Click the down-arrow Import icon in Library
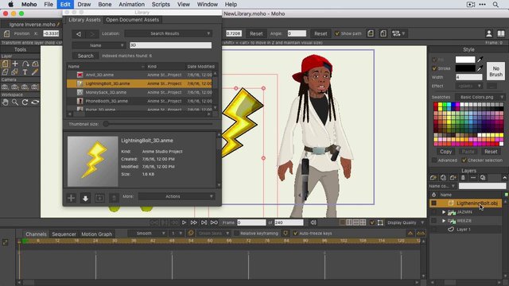This screenshot has height=286, width=509. pos(85,198)
